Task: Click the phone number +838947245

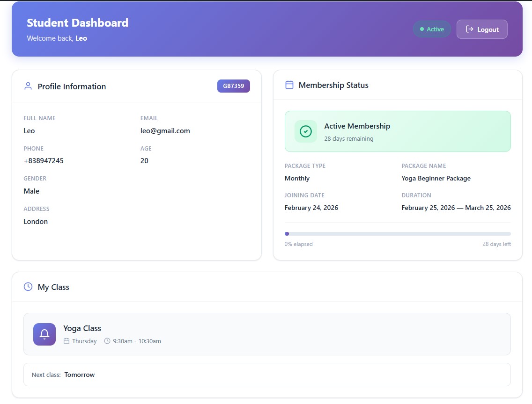Action: [x=44, y=161]
